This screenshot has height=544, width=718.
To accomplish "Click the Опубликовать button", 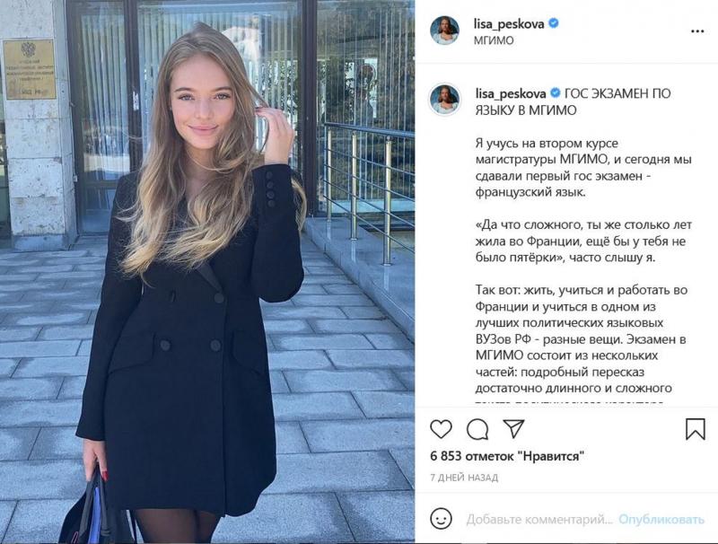I will [661, 519].
